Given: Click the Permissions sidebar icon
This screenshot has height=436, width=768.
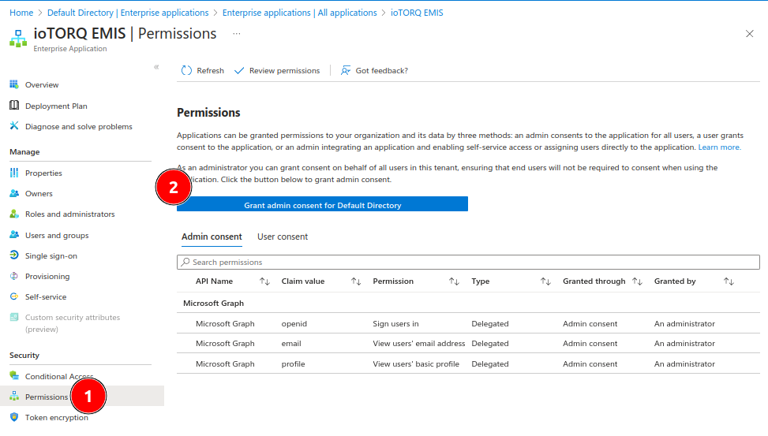Looking at the screenshot, I should [x=14, y=397].
